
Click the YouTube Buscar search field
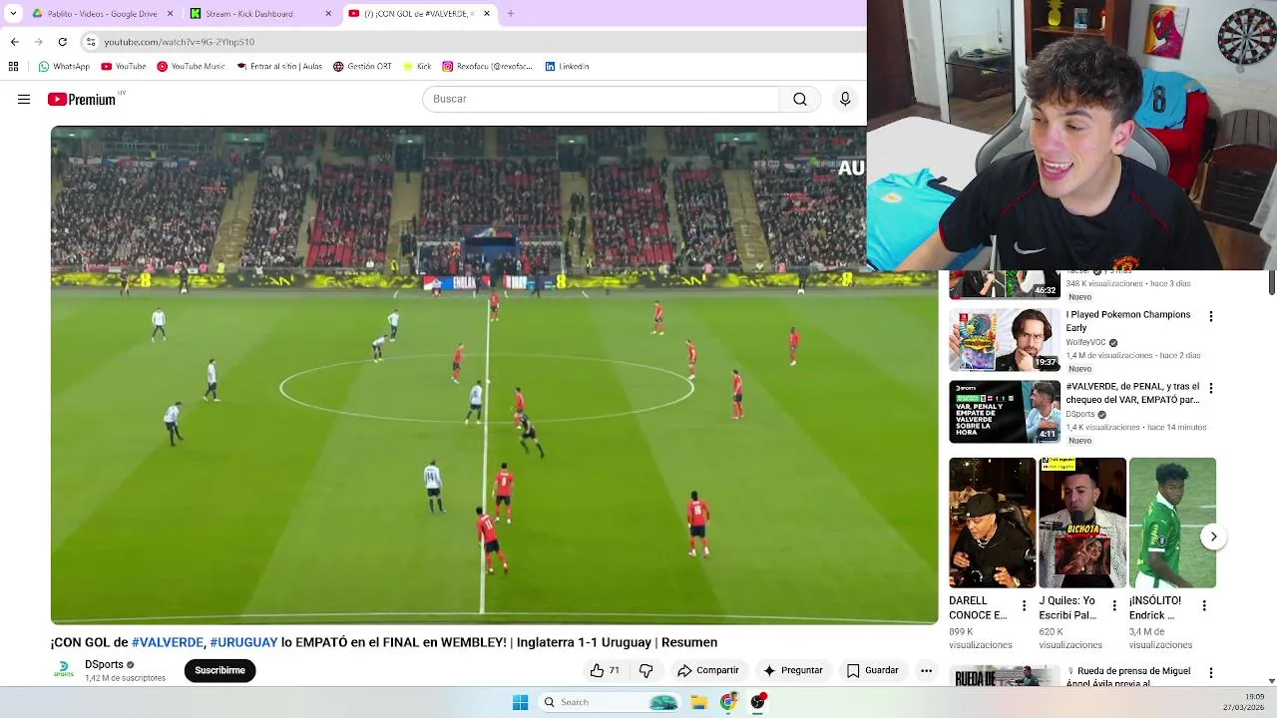[x=601, y=99]
